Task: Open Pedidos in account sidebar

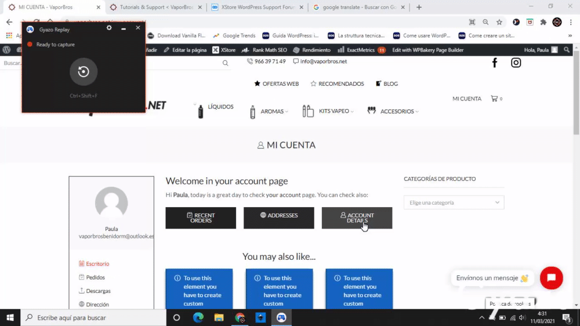Action: (92, 277)
